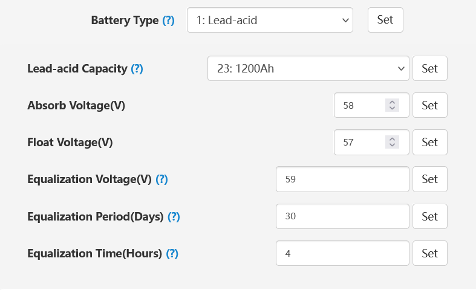Increase Absorb Voltage with up arrow

[392, 102]
